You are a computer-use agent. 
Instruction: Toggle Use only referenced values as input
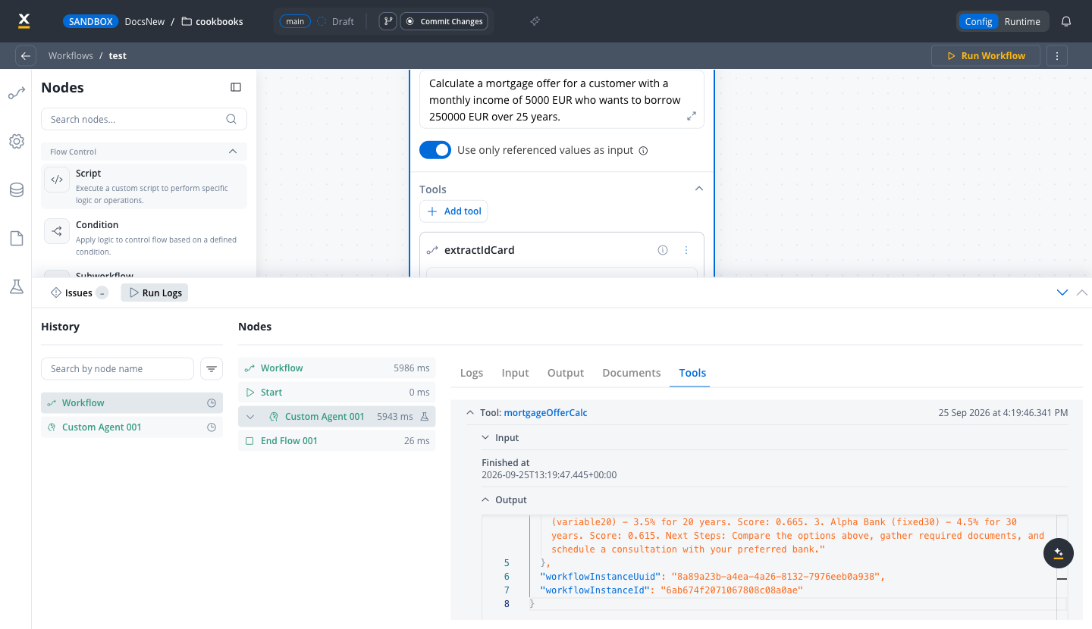coord(435,150)
